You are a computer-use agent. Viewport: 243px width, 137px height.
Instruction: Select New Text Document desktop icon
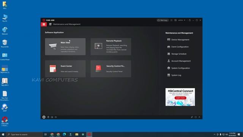(5, 96)
